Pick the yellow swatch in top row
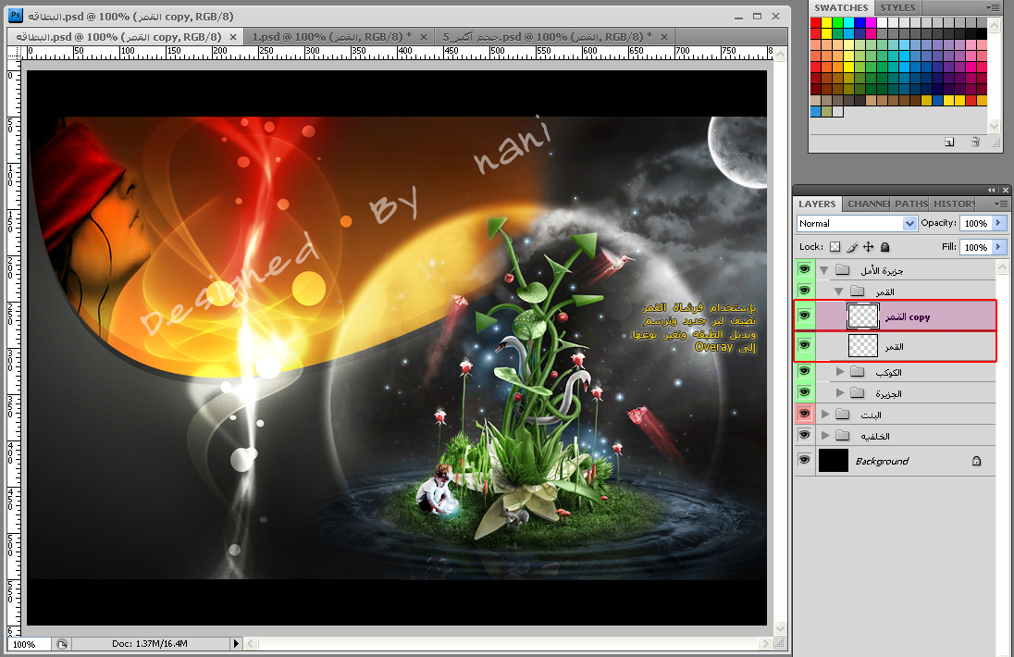The width and height of the screenshot is (1014, 657). tap(826, 22)
